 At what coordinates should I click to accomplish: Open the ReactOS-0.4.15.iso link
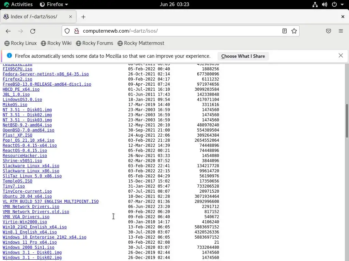pyautogui.click(x=25, y=151)
